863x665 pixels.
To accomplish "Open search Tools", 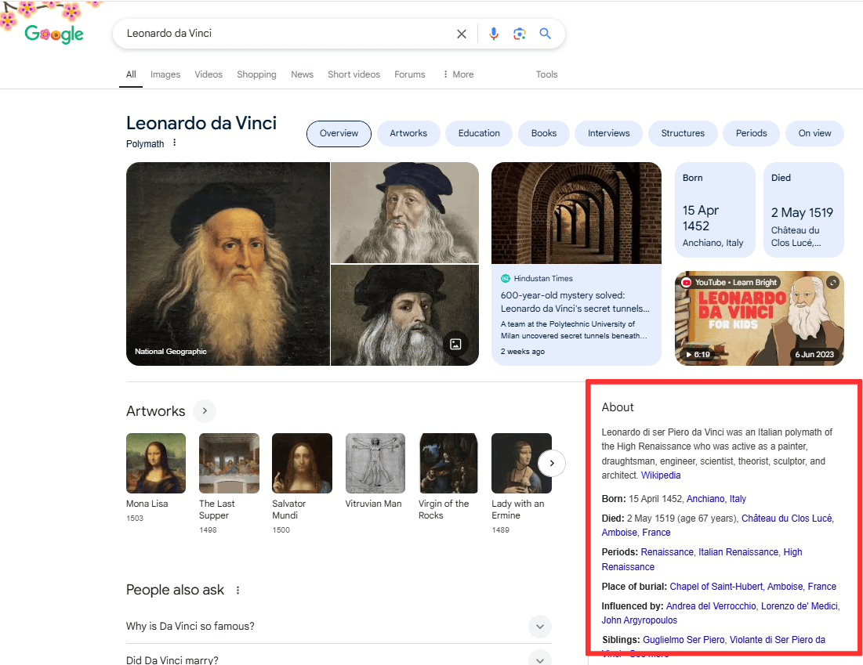I will click(x=546, y=74).
